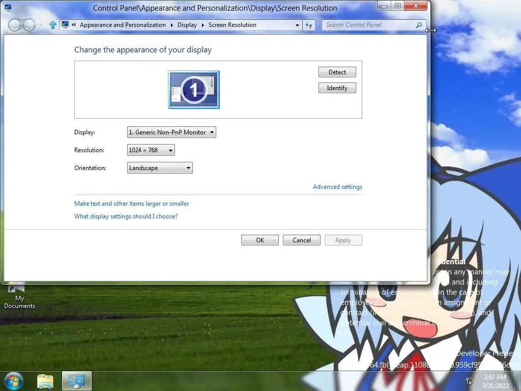521x391 pixels.
Task: Open the Display dropdown Generic Non-PnP Monitor
Action: [171, 132]
